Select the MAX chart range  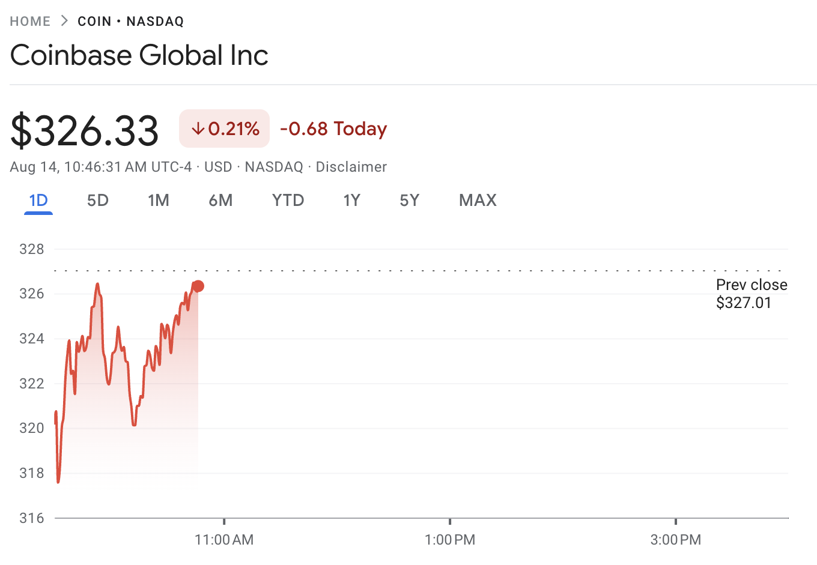[x=478, y=201]
